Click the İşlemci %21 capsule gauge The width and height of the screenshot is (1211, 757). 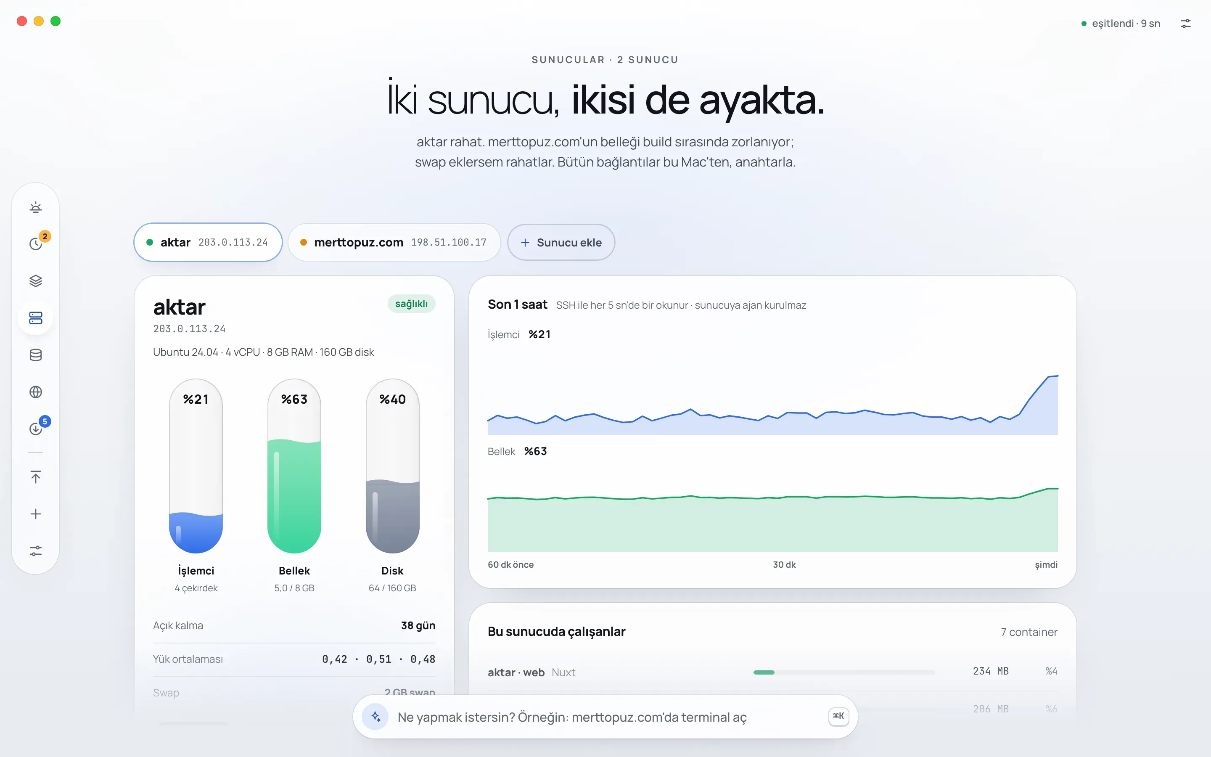click(196, 466)
